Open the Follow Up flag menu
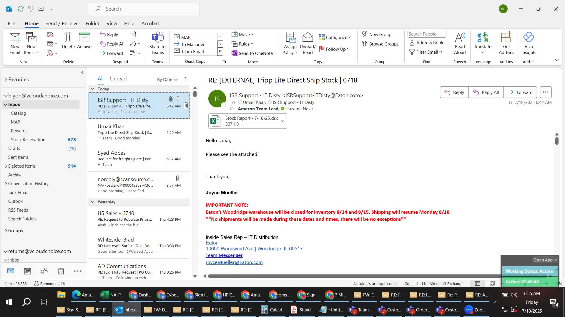This screenshot has width=565, height=317. pos(334,49)
